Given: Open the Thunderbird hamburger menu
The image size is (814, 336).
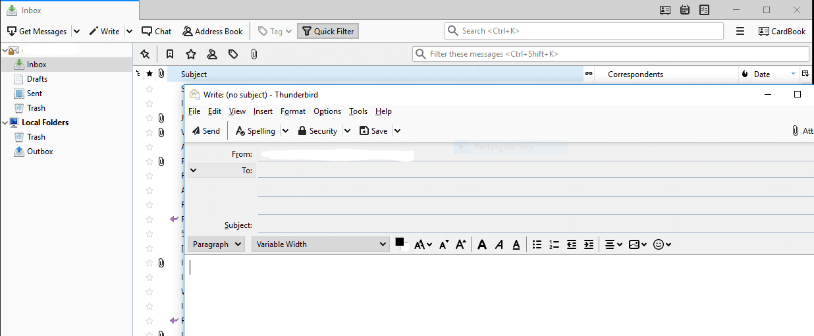Looking at the screenshot, I should coord(740,31).
